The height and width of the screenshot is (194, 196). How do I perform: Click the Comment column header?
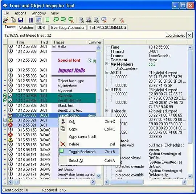(94, 42)
